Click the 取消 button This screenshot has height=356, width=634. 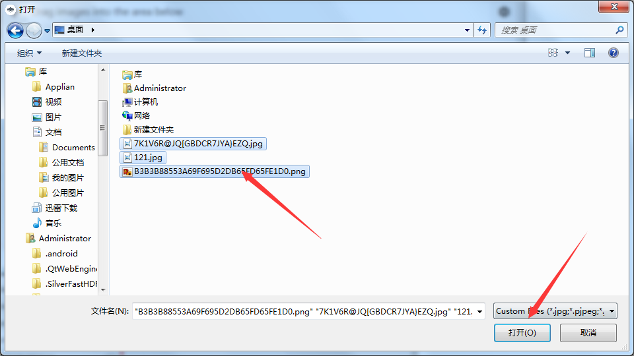tap(588, 332)
